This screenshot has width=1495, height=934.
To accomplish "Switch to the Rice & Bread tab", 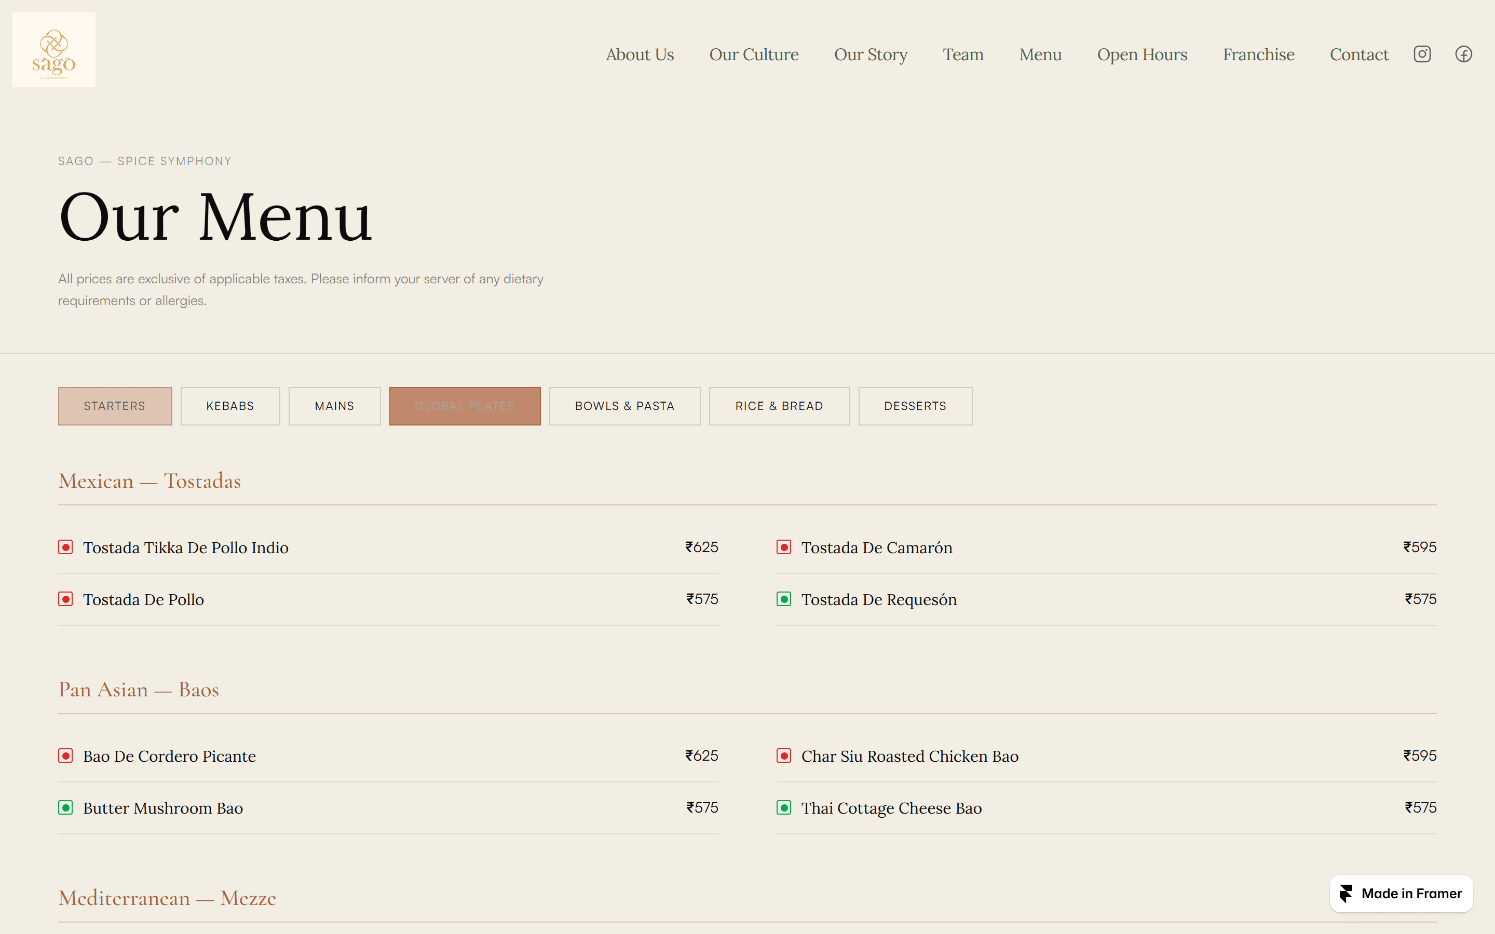I will [x=779, y=406].
